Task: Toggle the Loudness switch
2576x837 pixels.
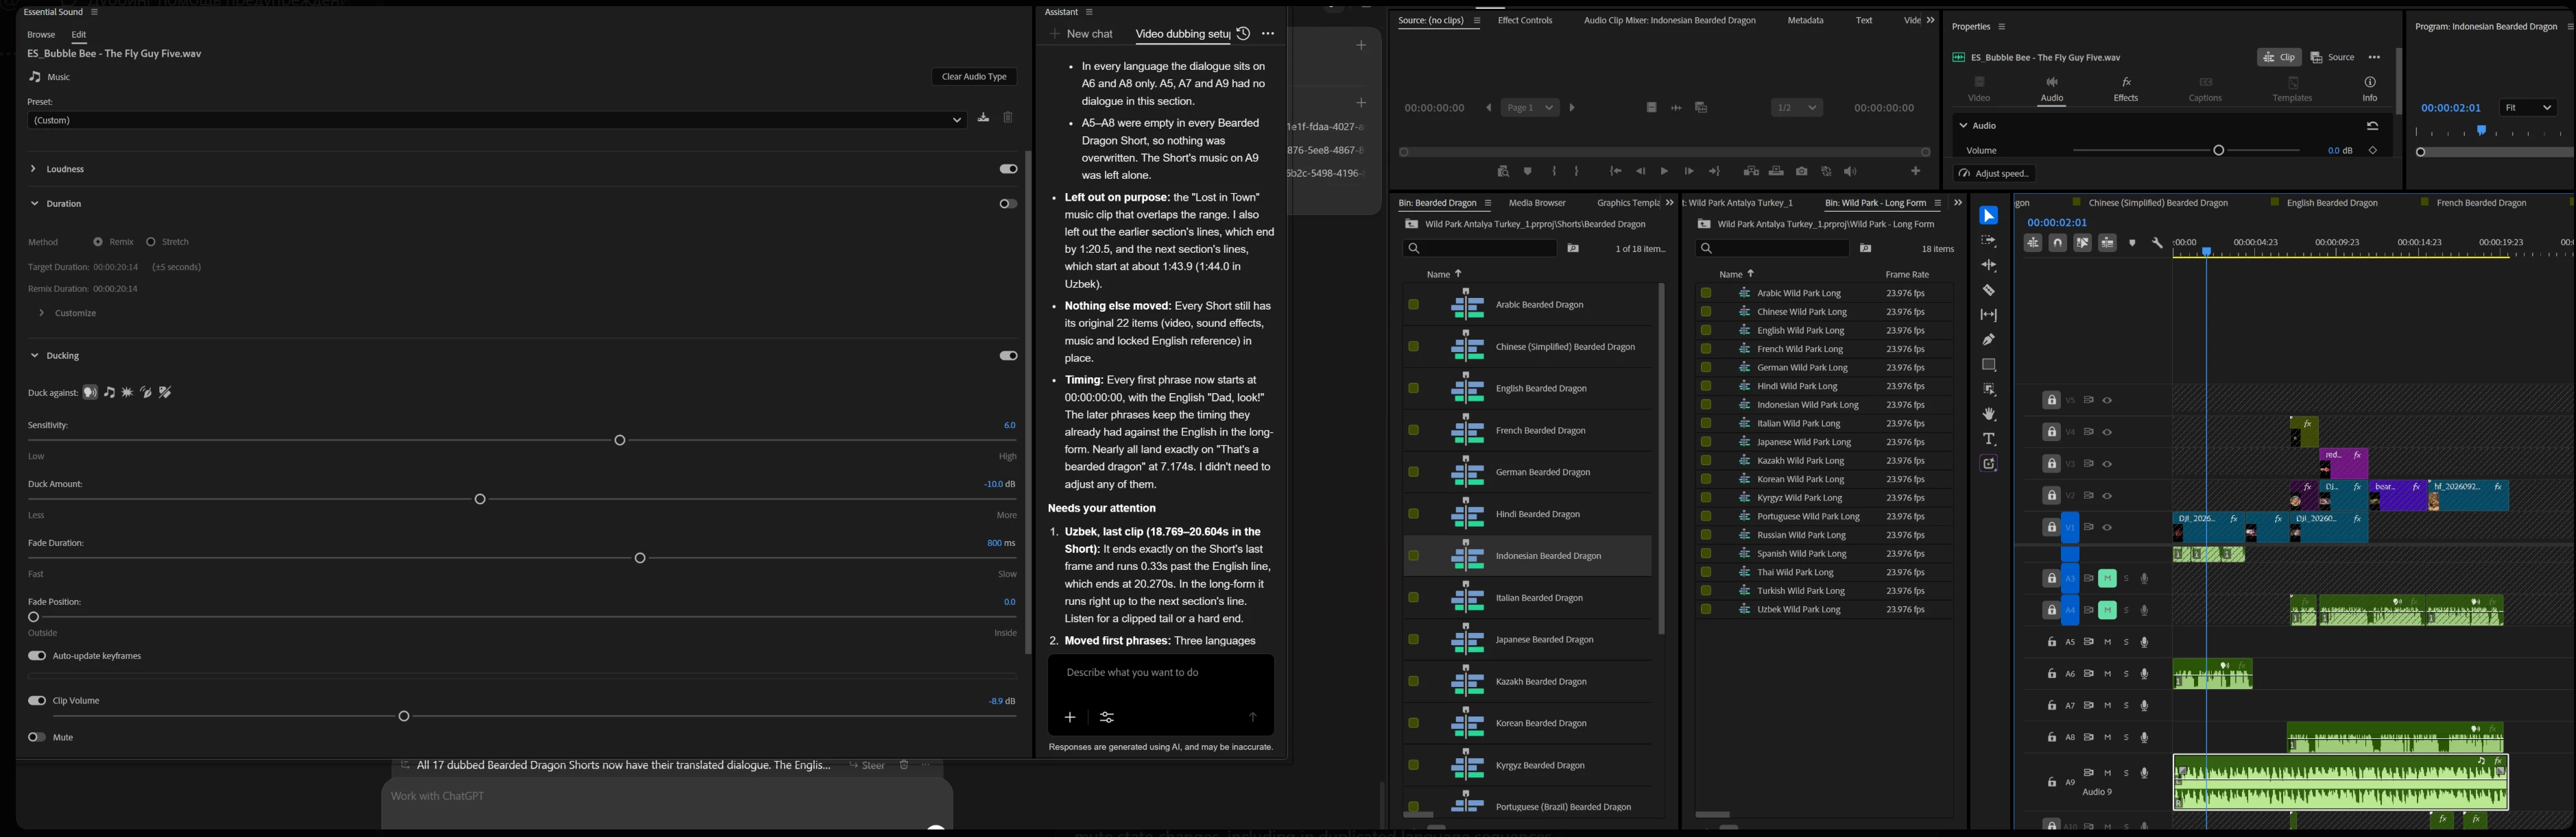Action: (x=1008, y=168)
